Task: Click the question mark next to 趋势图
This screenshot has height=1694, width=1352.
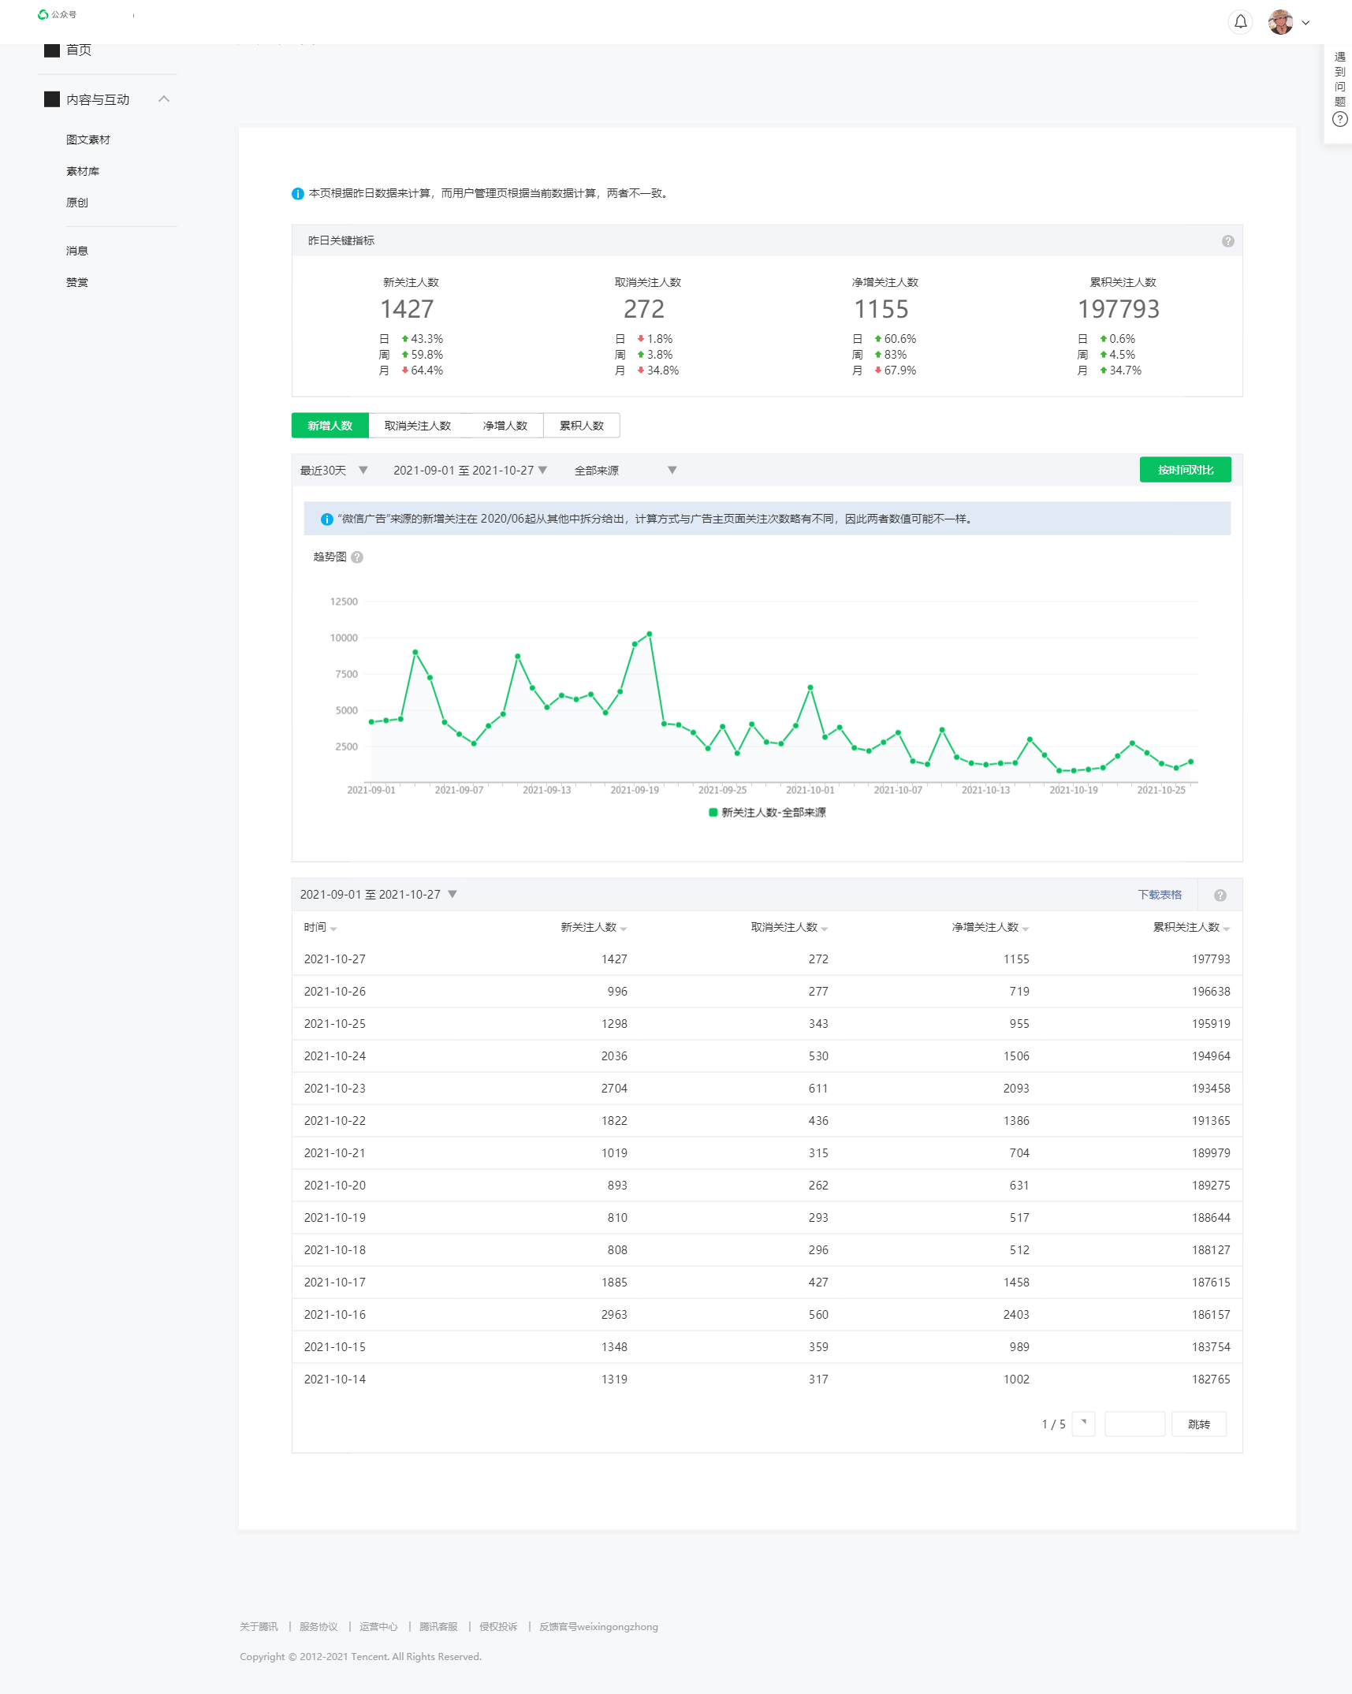Action: click(357, 557)
